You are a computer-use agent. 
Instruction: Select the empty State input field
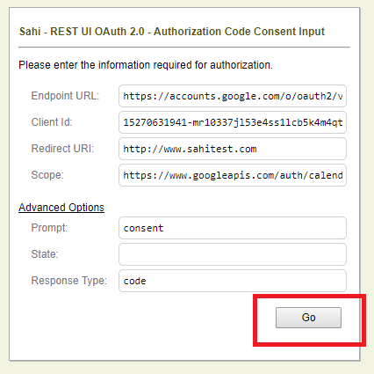tap(233, 254)
